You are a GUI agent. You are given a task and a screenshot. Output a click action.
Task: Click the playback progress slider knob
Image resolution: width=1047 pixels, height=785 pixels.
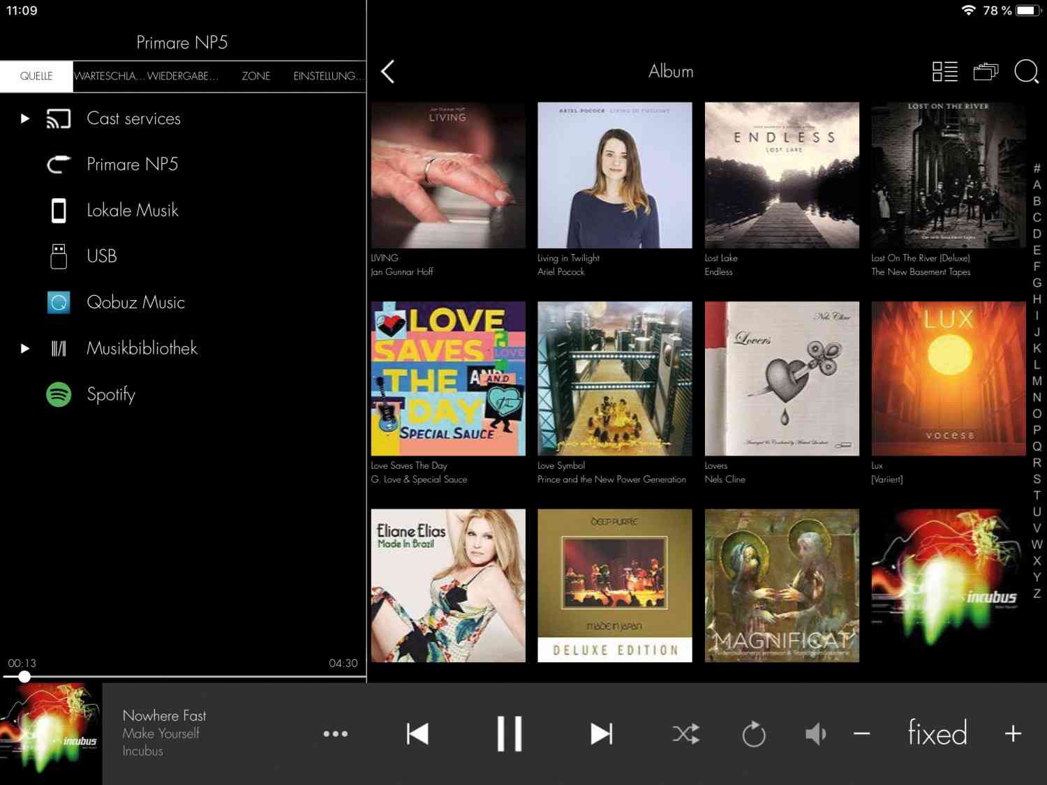(x=24, y=676)
